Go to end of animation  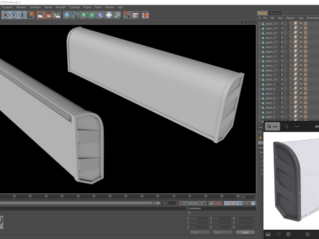point(205,203)
